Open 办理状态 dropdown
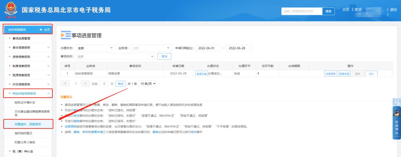This screenshot has width=401, height=157. [96, 48]
